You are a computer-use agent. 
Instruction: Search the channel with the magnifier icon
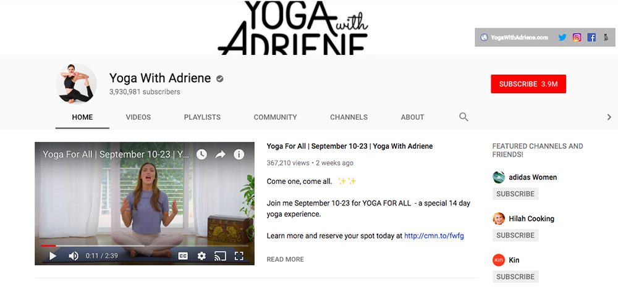464,117
